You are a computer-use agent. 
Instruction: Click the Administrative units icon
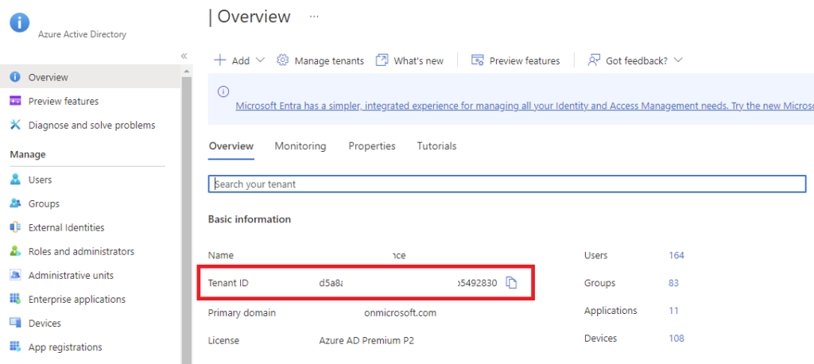pos(15,275)
